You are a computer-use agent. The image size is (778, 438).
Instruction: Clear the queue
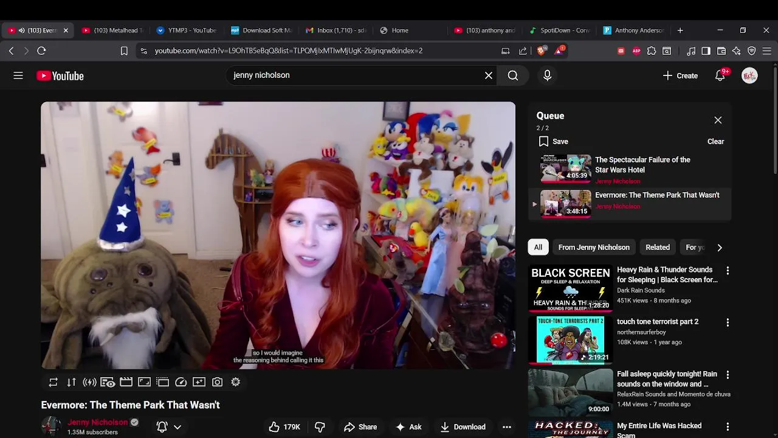click(x=715, y=142)
